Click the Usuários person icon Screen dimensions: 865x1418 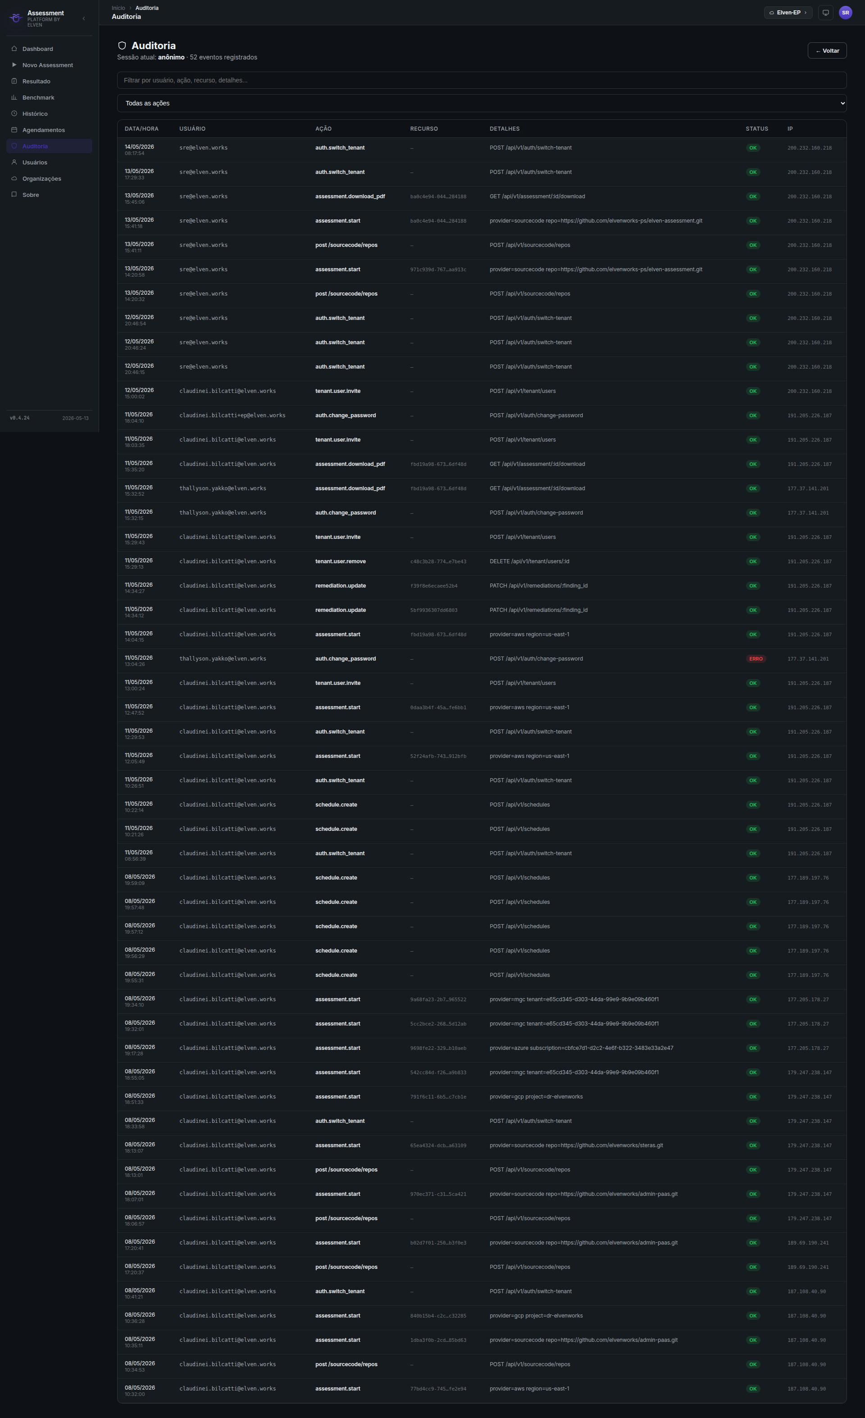[x=14, y=162]
